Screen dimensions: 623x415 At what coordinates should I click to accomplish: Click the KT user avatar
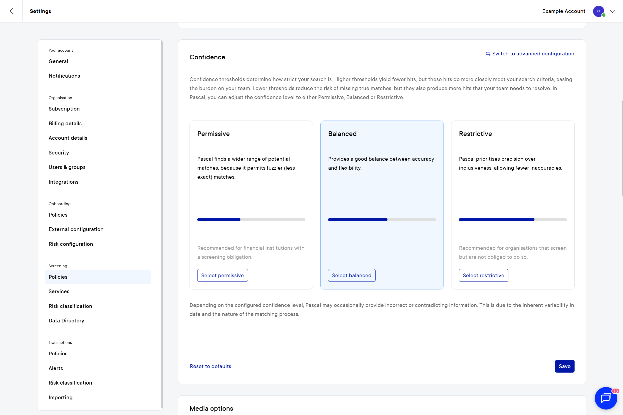click(x=598, y=11)
